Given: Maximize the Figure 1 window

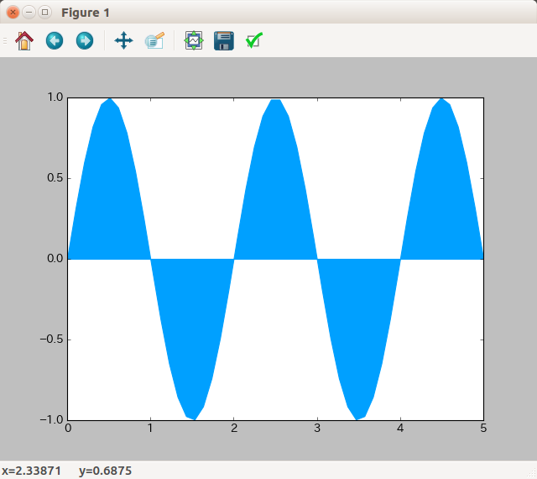Looking at the screenshot, I should click(x=44, y=13).
